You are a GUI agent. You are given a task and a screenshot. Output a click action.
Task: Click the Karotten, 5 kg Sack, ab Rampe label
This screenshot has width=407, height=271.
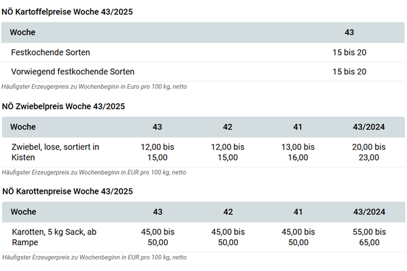tap(54, 237)
